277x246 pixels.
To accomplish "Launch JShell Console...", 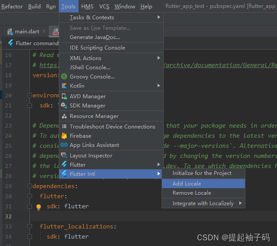I will pyautogui.click(x=111, y=68).
